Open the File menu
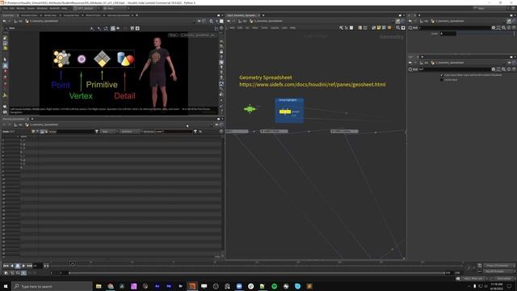Screen dimensions: 517x291 point(6,8)
